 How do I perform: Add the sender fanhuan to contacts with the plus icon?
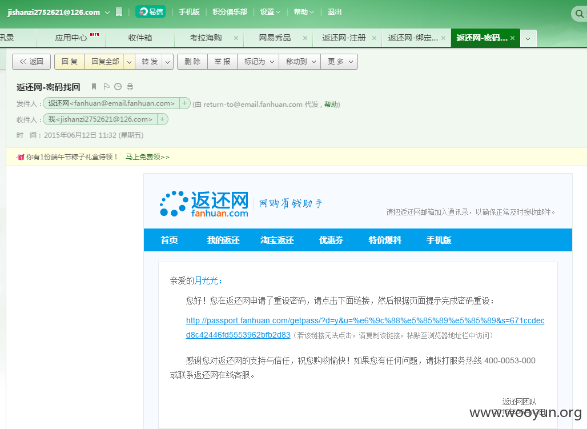pos(184,103)
